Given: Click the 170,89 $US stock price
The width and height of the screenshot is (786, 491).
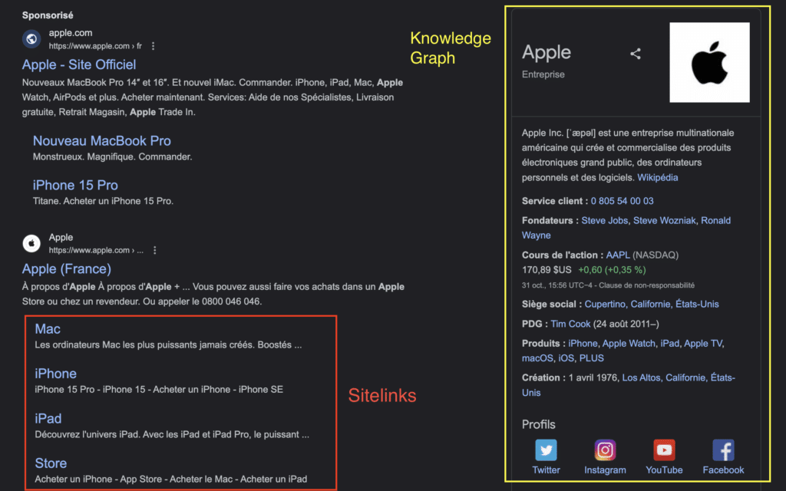Looking at the screenshot, I should (547, 270).
